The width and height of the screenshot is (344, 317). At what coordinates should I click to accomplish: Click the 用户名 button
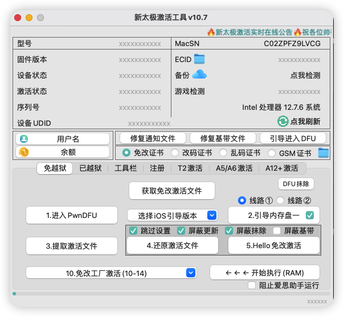pos(63,139)
